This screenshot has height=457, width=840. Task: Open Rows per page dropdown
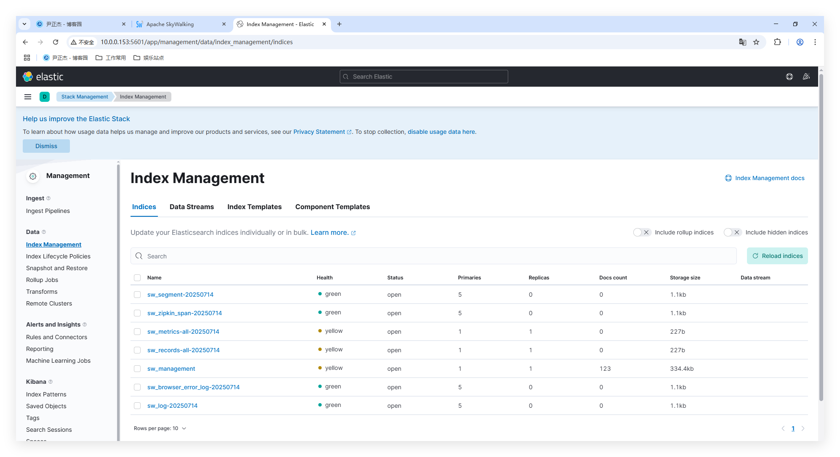[160, 428]
